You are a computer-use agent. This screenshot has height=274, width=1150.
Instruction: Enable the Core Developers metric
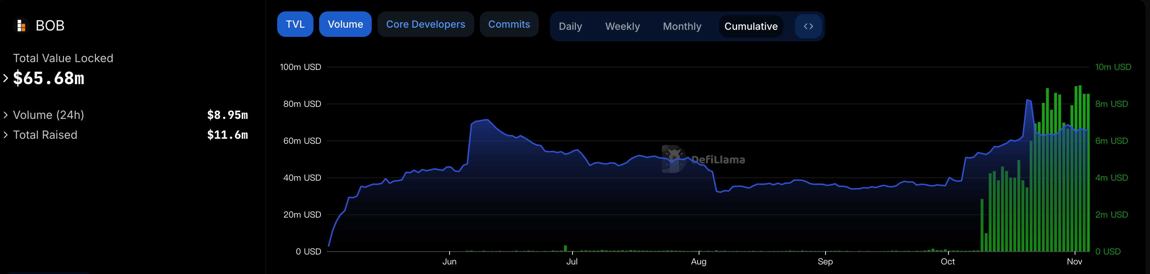point(425,24)
